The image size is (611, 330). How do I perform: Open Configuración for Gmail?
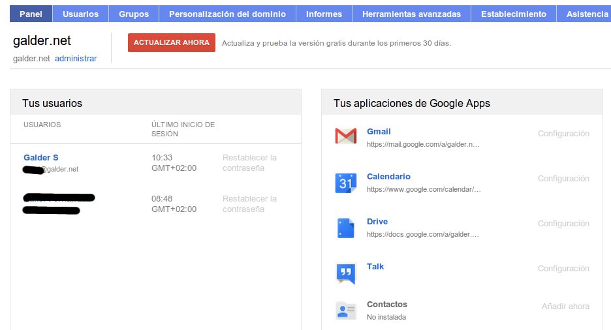coord(563,134)
